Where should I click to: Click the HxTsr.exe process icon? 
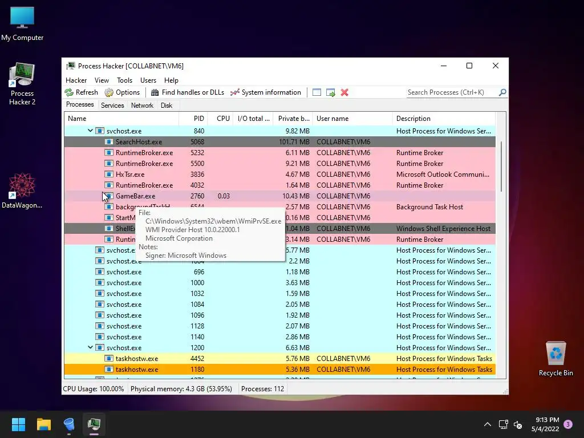pyautogui.click(x=109, y=174)
